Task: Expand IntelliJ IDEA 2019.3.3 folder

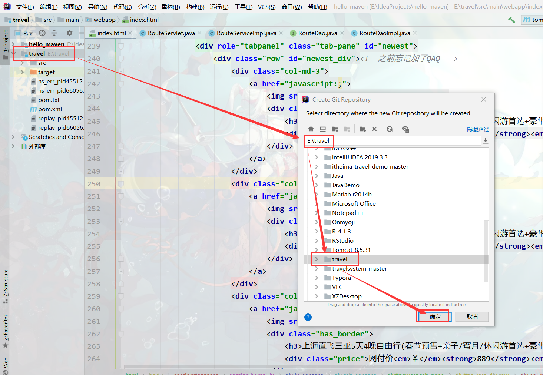Action: (317, 157)
